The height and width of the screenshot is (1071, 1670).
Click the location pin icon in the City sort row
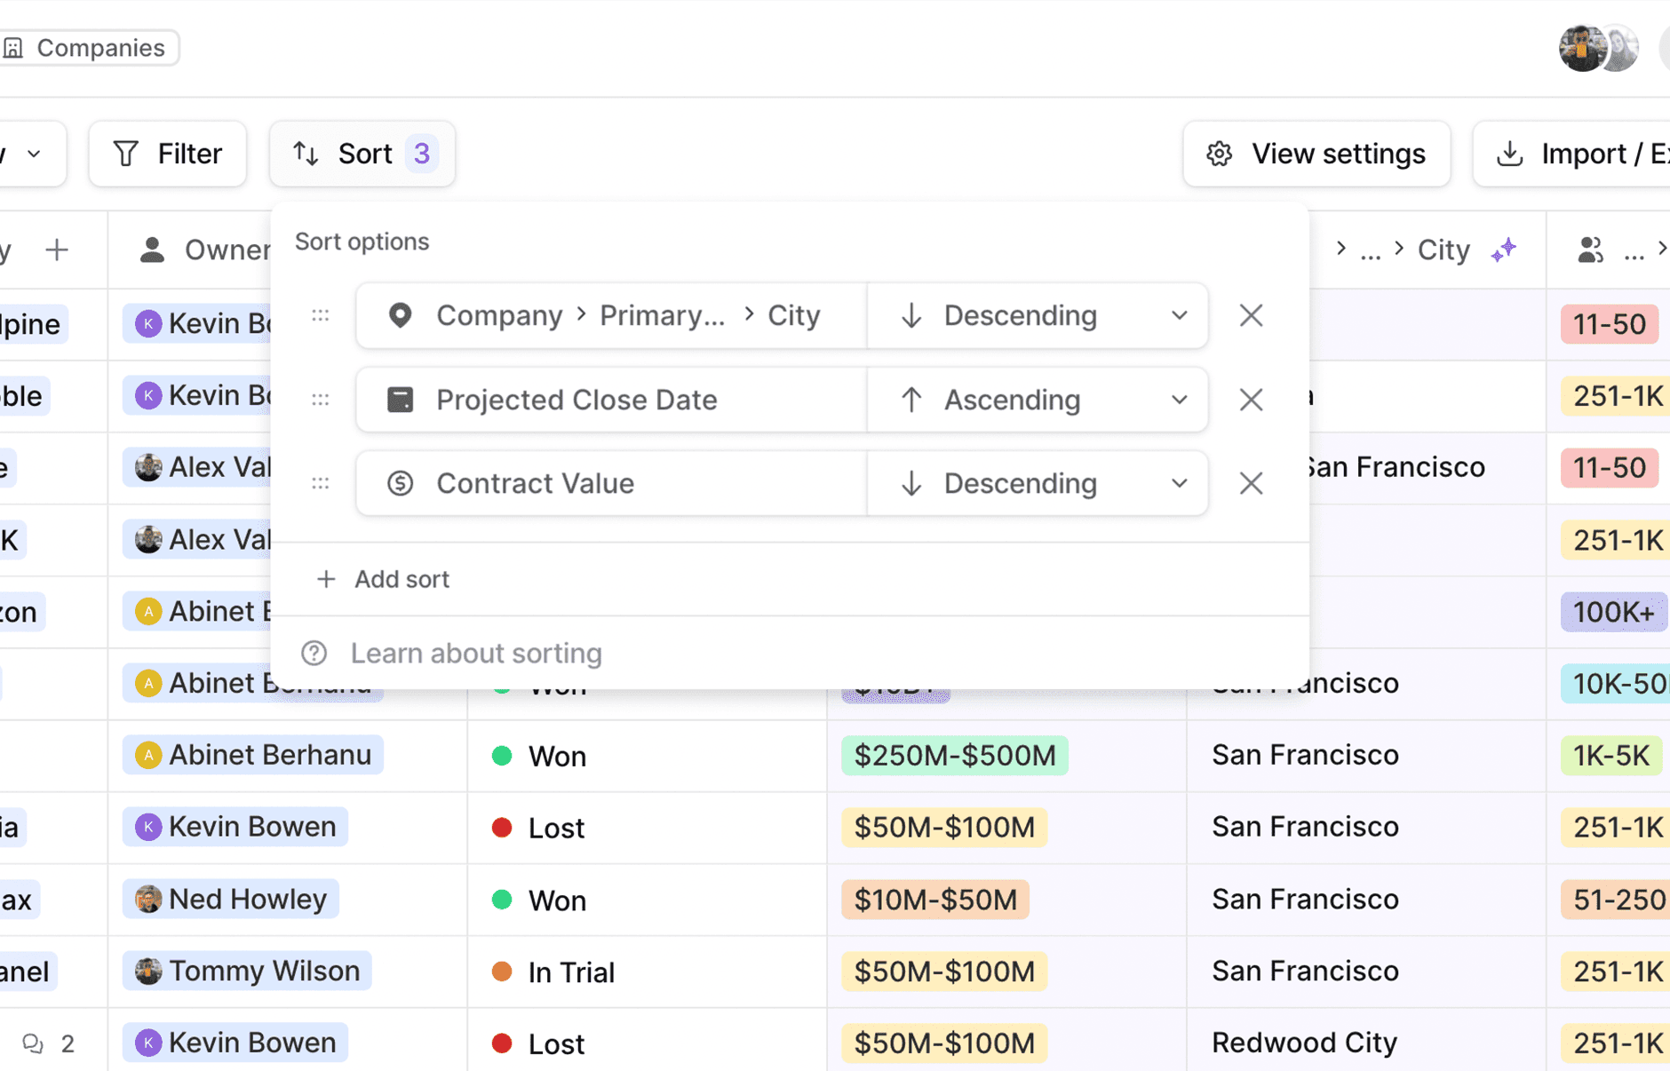pyautogui.click(x=400, y=315)
